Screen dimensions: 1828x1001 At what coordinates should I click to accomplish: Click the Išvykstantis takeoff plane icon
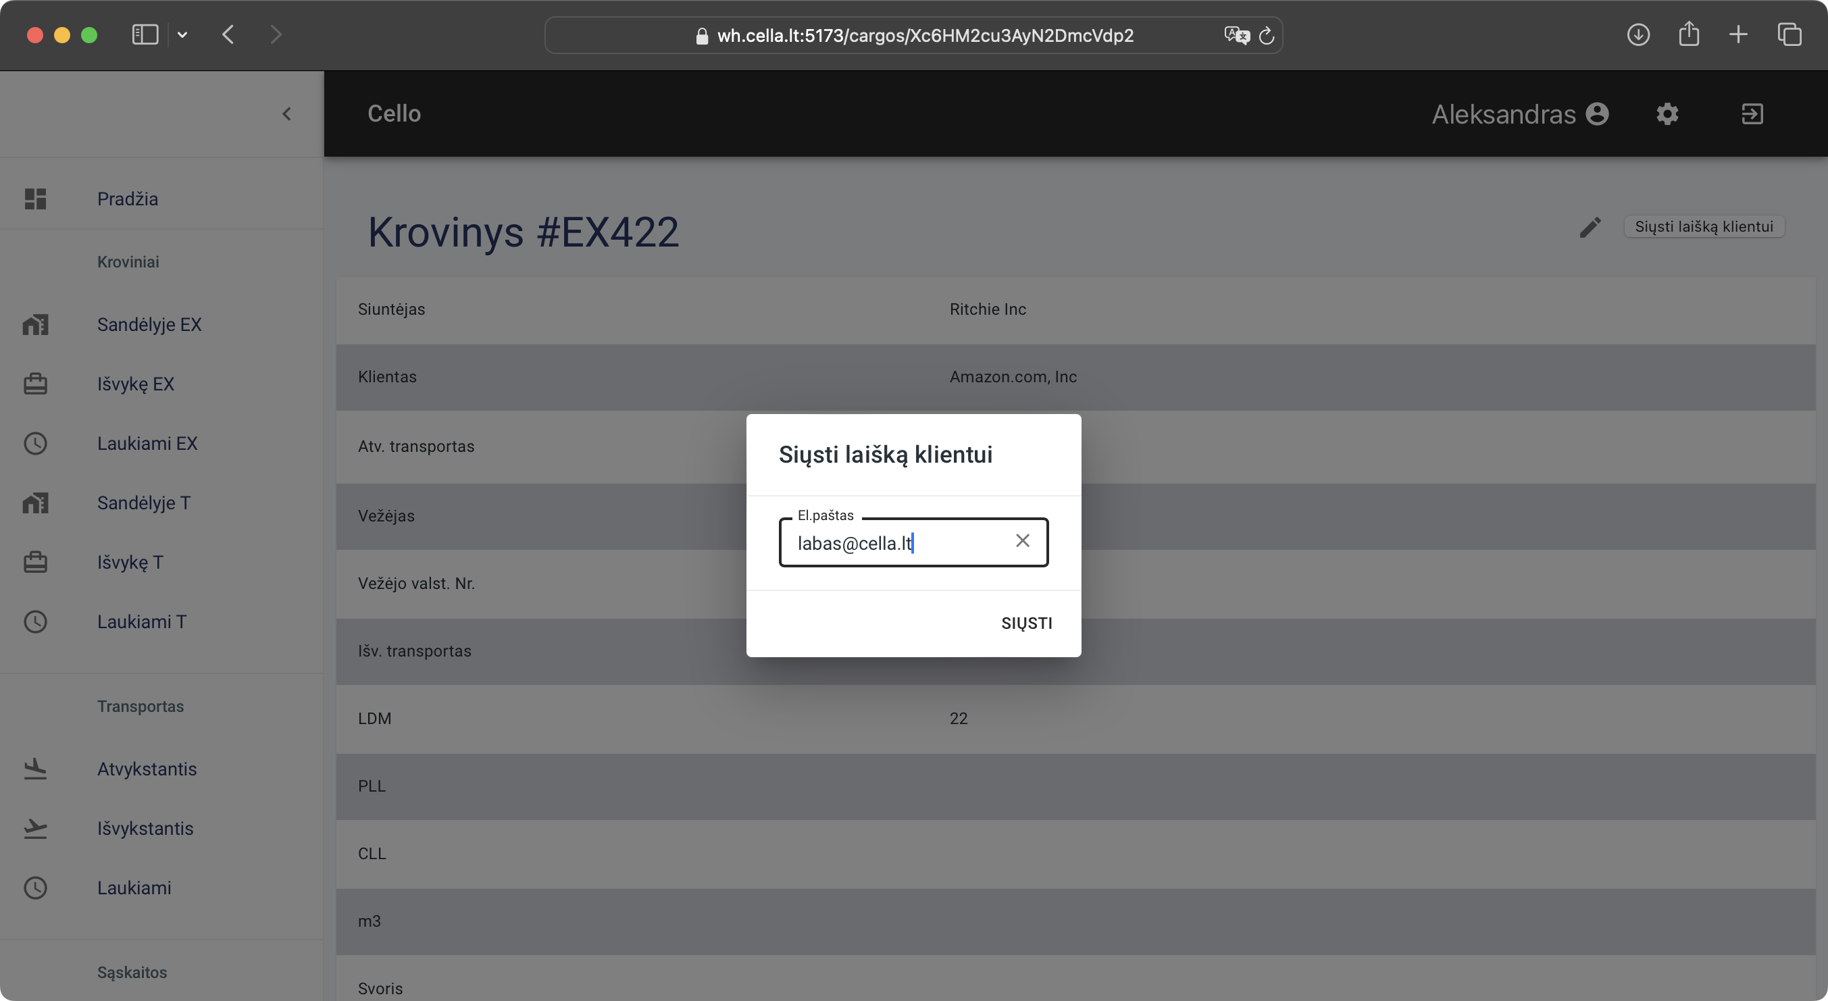coord(36,828)
